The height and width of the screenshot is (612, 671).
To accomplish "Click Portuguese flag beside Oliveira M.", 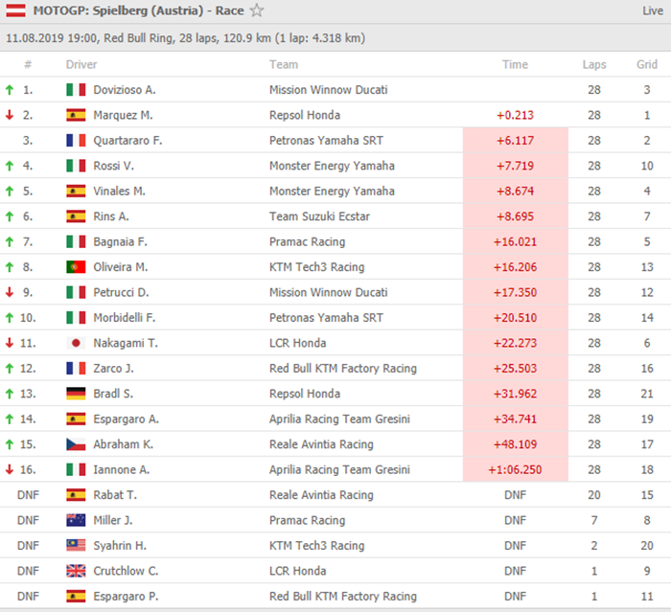I will point(76,267).
